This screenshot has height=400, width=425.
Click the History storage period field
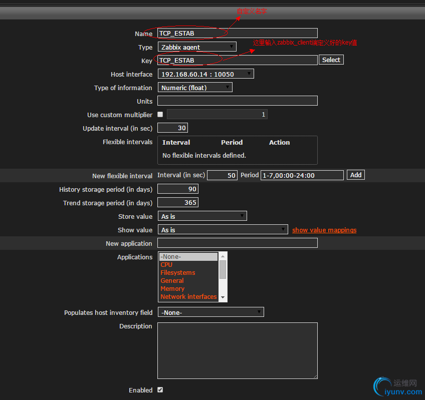click(x=178, y=189)
